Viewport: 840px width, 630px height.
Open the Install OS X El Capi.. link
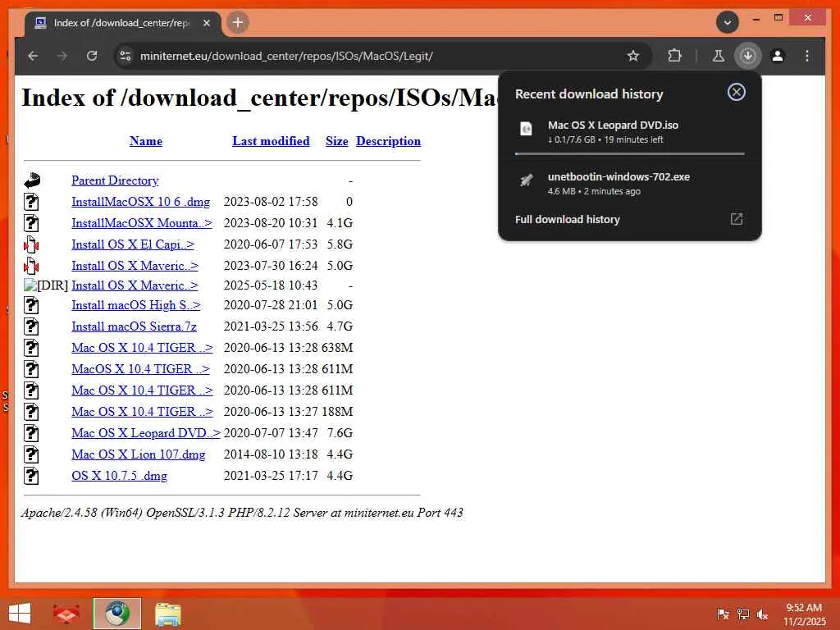coord(133,244)
